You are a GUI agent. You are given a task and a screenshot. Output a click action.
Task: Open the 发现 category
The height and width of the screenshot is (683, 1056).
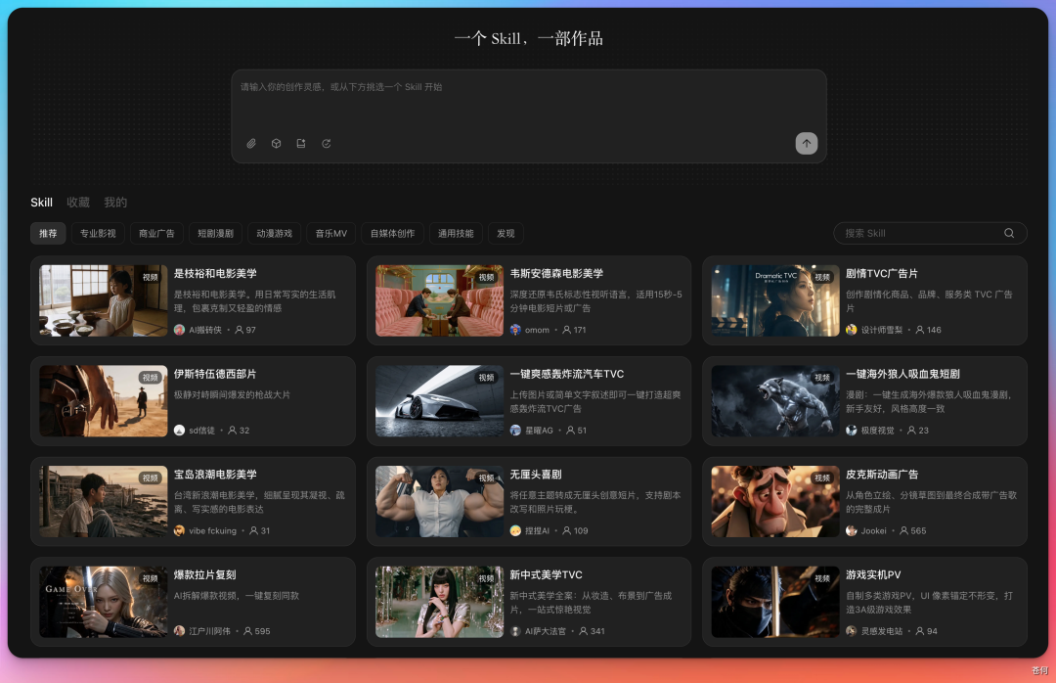506,233
